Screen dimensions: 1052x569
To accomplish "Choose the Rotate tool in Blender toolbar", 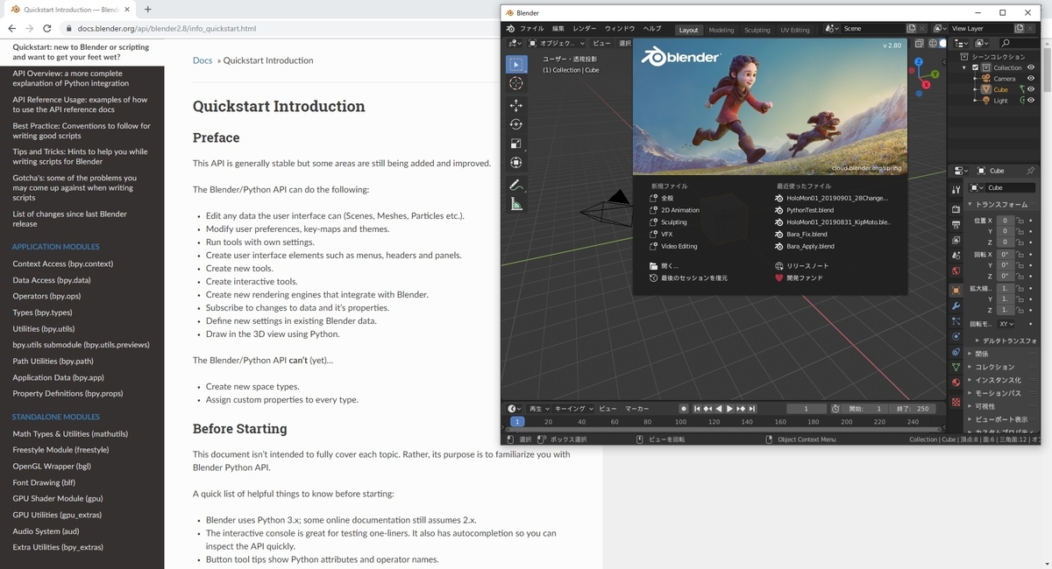I will [516, 124].
